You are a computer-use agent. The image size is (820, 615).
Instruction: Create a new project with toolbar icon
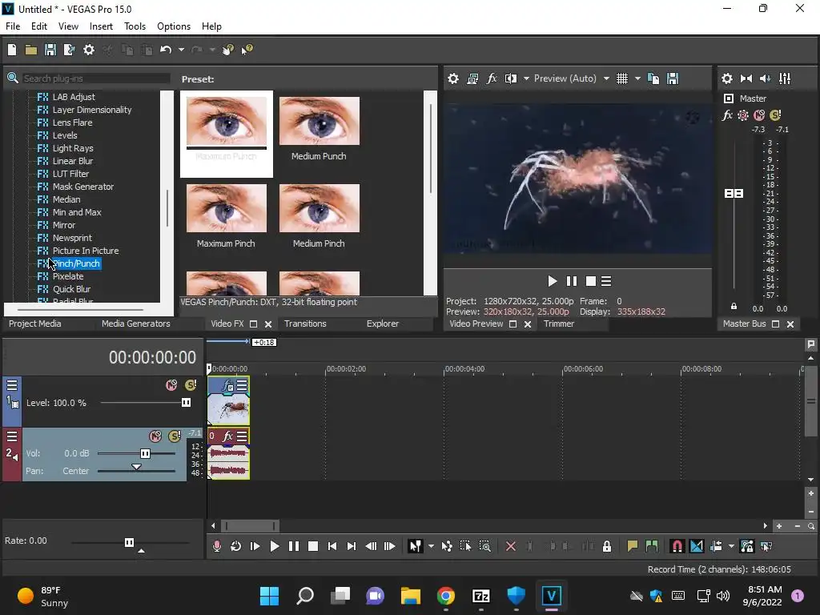12,50
